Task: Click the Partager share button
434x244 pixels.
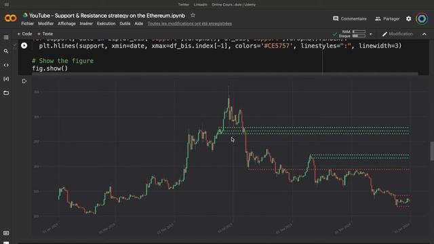Action: (387, 19)
